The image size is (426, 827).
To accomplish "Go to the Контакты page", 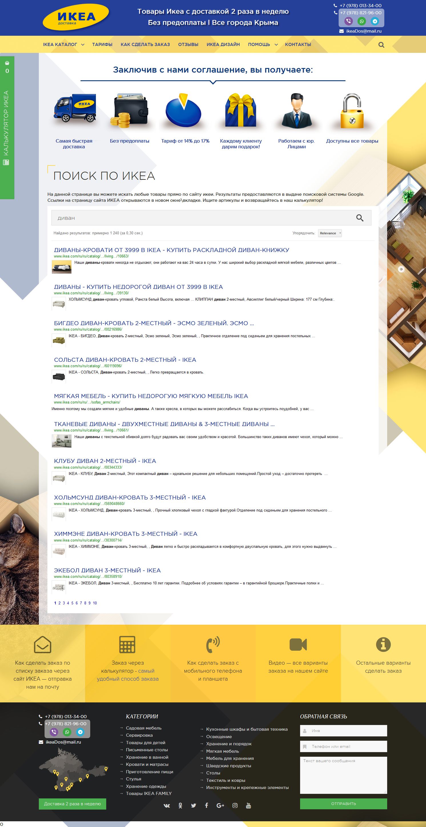I will (x=298, y=45).
